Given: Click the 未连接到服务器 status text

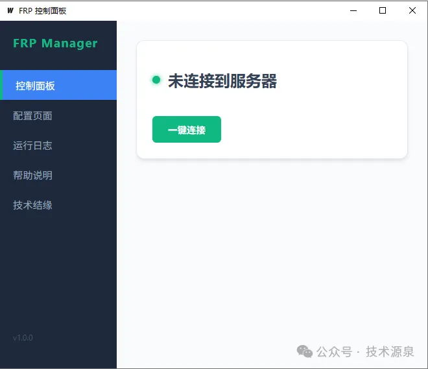Looking at the screenshot, I should 222,81.
